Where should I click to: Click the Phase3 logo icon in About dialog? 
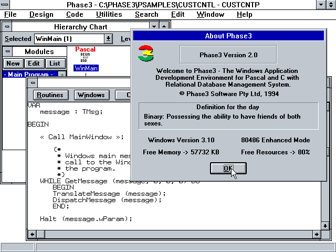pos(146,54)
